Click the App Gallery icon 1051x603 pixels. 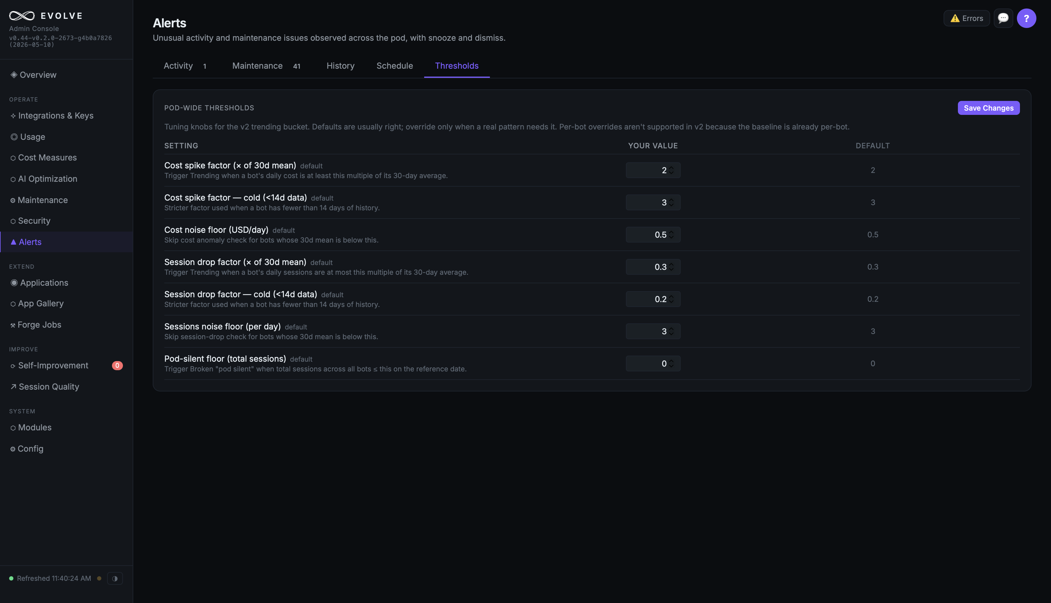[13, 304]
